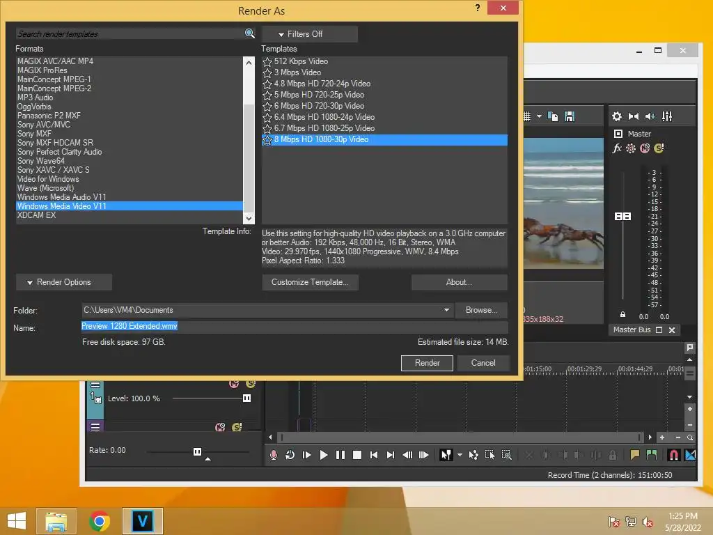Click Browse to choose folder
713x535 pixels.
(x=482, y=310)
